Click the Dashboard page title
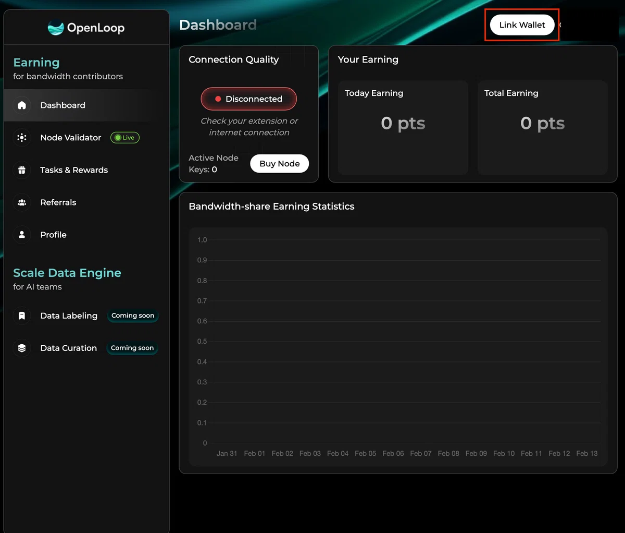 coord(218,25)
